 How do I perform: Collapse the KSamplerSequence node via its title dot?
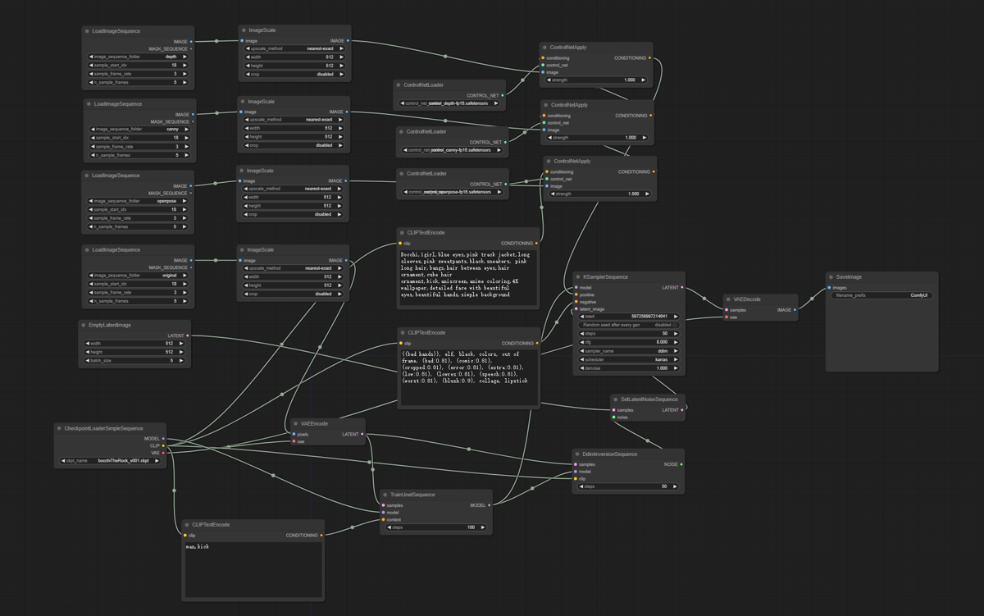point(576,277)
